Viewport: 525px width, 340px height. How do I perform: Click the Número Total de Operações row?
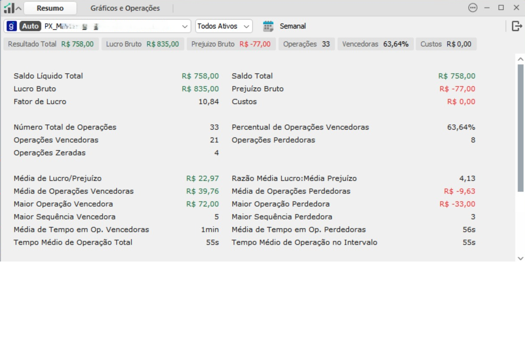tap(116, 127)
